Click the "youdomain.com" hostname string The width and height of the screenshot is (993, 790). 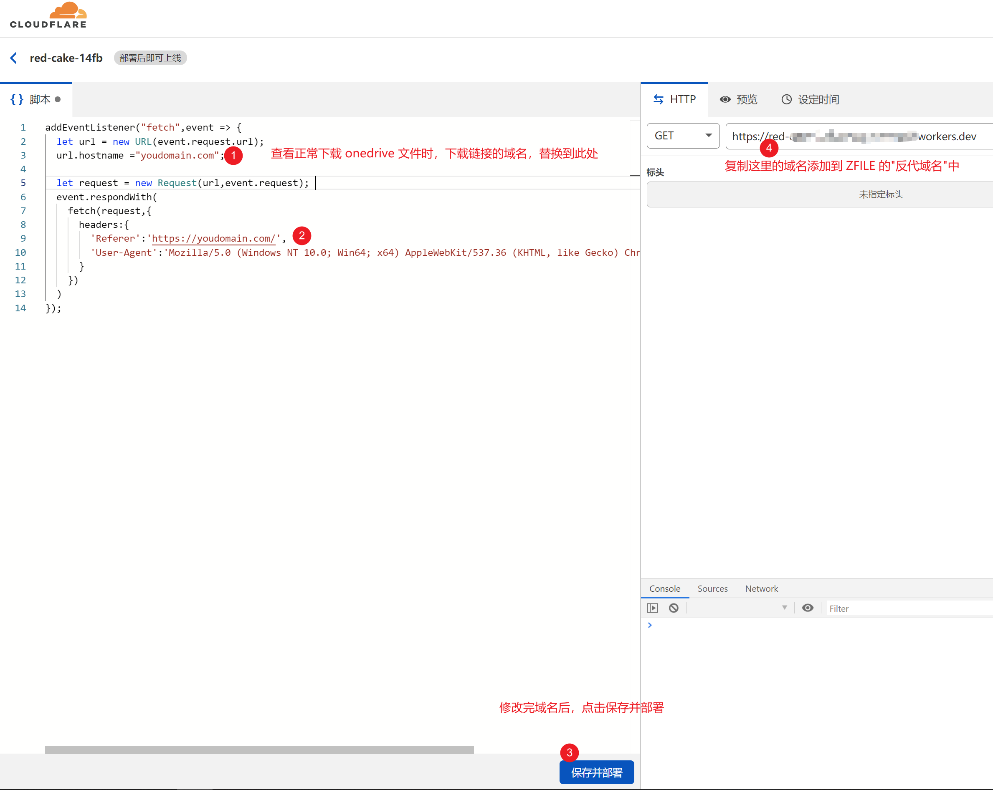(x=177, y=156)
